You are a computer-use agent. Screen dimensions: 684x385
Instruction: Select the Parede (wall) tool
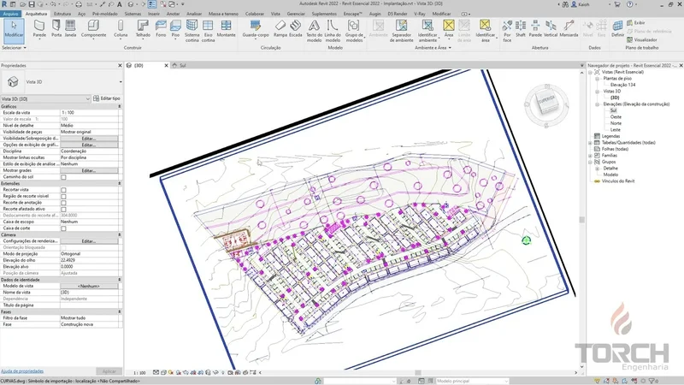(x=40, y=29)
